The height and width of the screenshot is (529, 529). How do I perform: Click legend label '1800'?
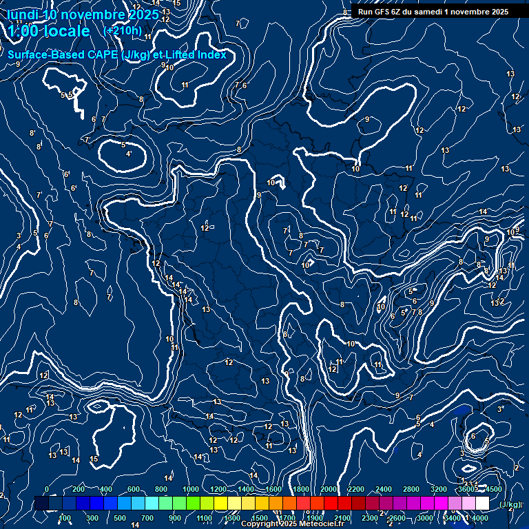pyautogui.click(x=301, y=489)
